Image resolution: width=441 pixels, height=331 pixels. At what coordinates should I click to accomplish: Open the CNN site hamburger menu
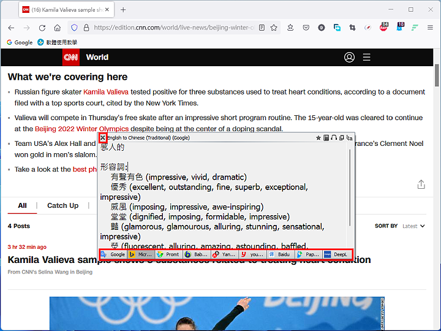pyautogui.click(x=366, y=57)
